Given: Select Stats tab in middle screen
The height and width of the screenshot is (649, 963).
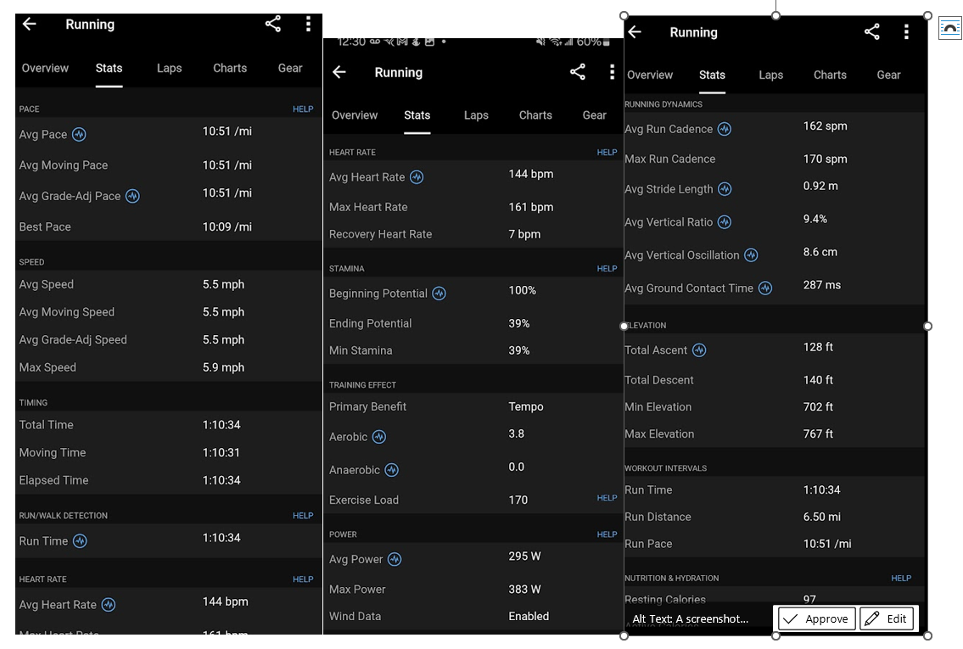Looking at the screenshot, I should pyautogui.click(x=417, y=115).
